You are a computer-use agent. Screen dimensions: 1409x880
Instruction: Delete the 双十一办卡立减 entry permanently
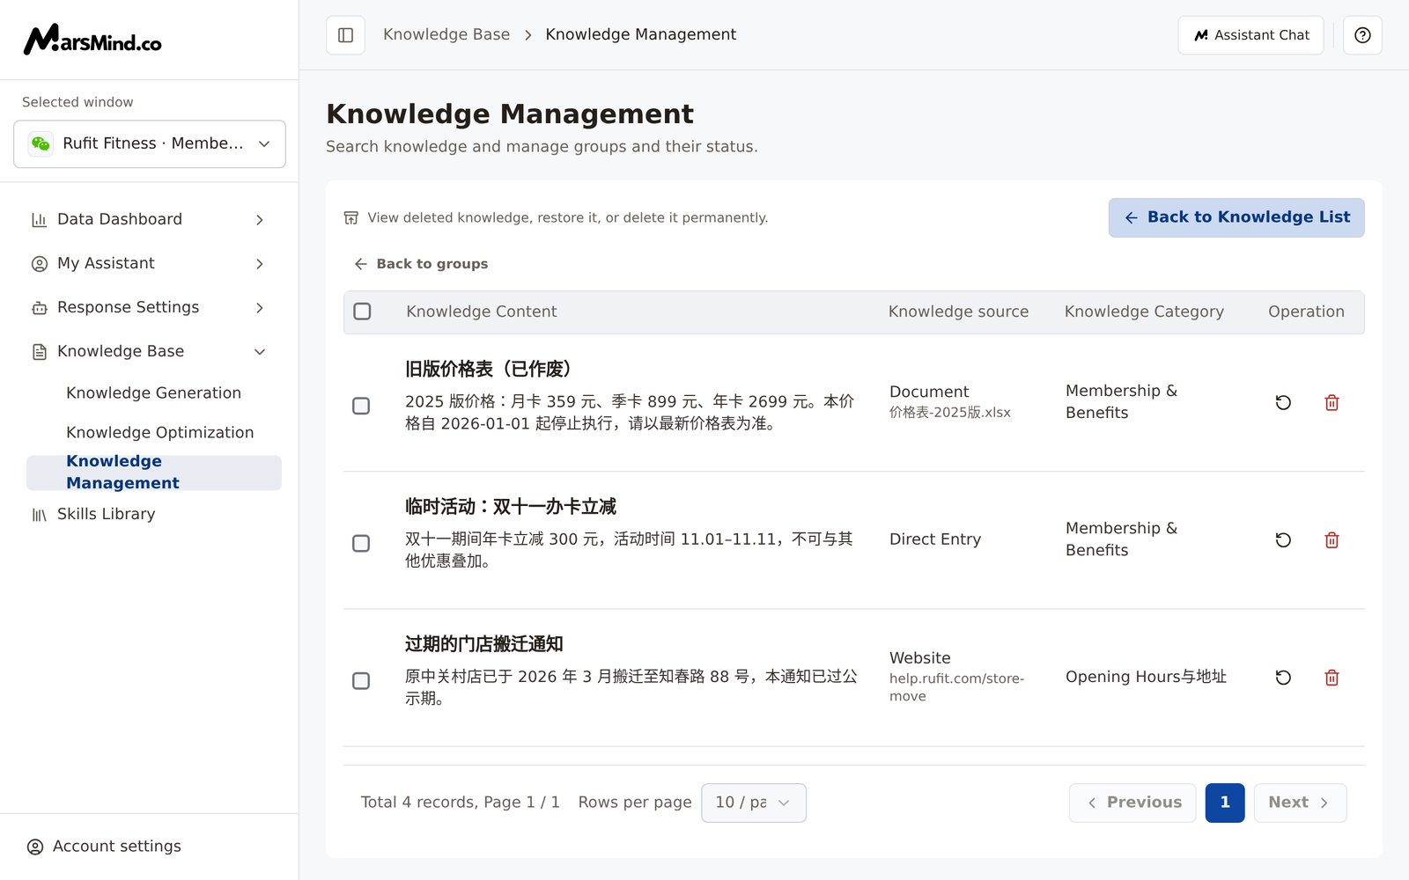[x=1332, y=539]
